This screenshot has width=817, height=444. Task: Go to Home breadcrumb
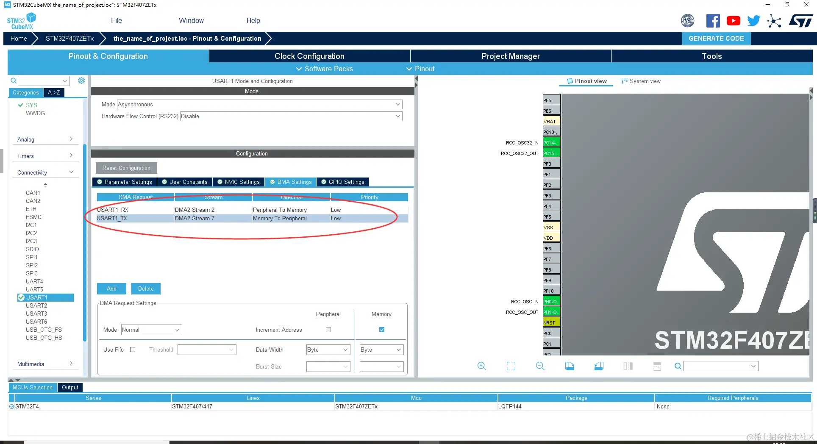pos(19,38)
